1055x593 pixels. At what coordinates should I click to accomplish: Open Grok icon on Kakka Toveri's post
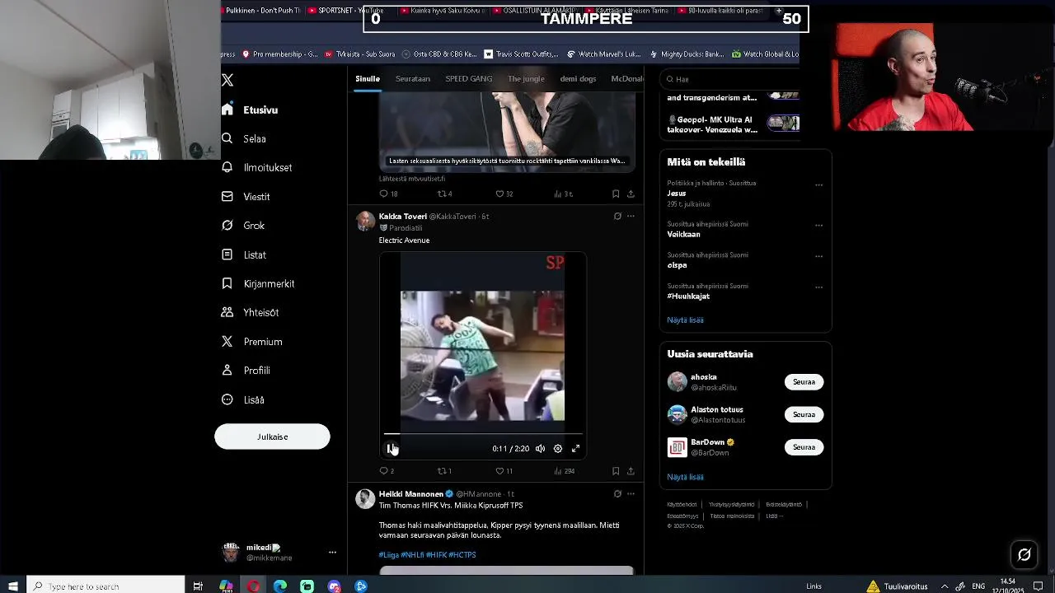(x=617, y=216)
